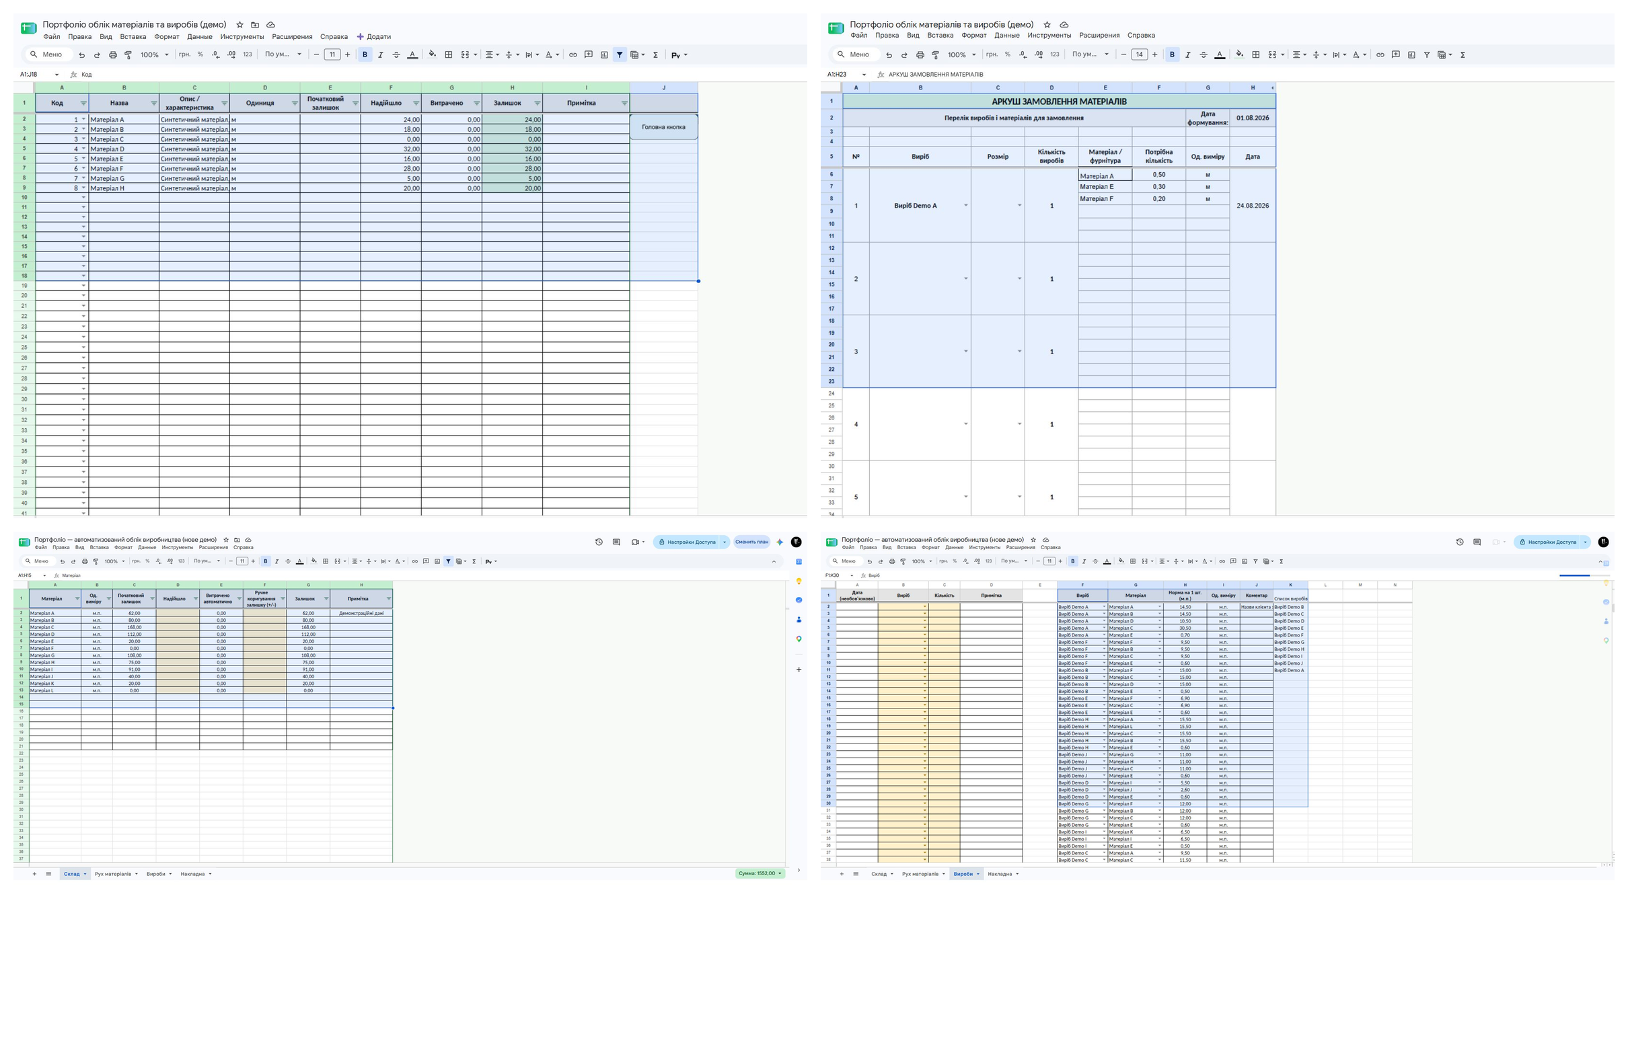Screen dimensions: 1628x1050
Task: Open font dropdown in top-right window toolbar
Action: (x=1090, y=54)
